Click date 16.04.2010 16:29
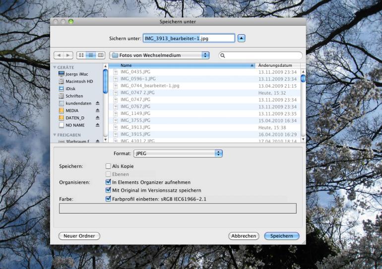The width and height of the screenshot is (382, 269). tap(277, 135)
